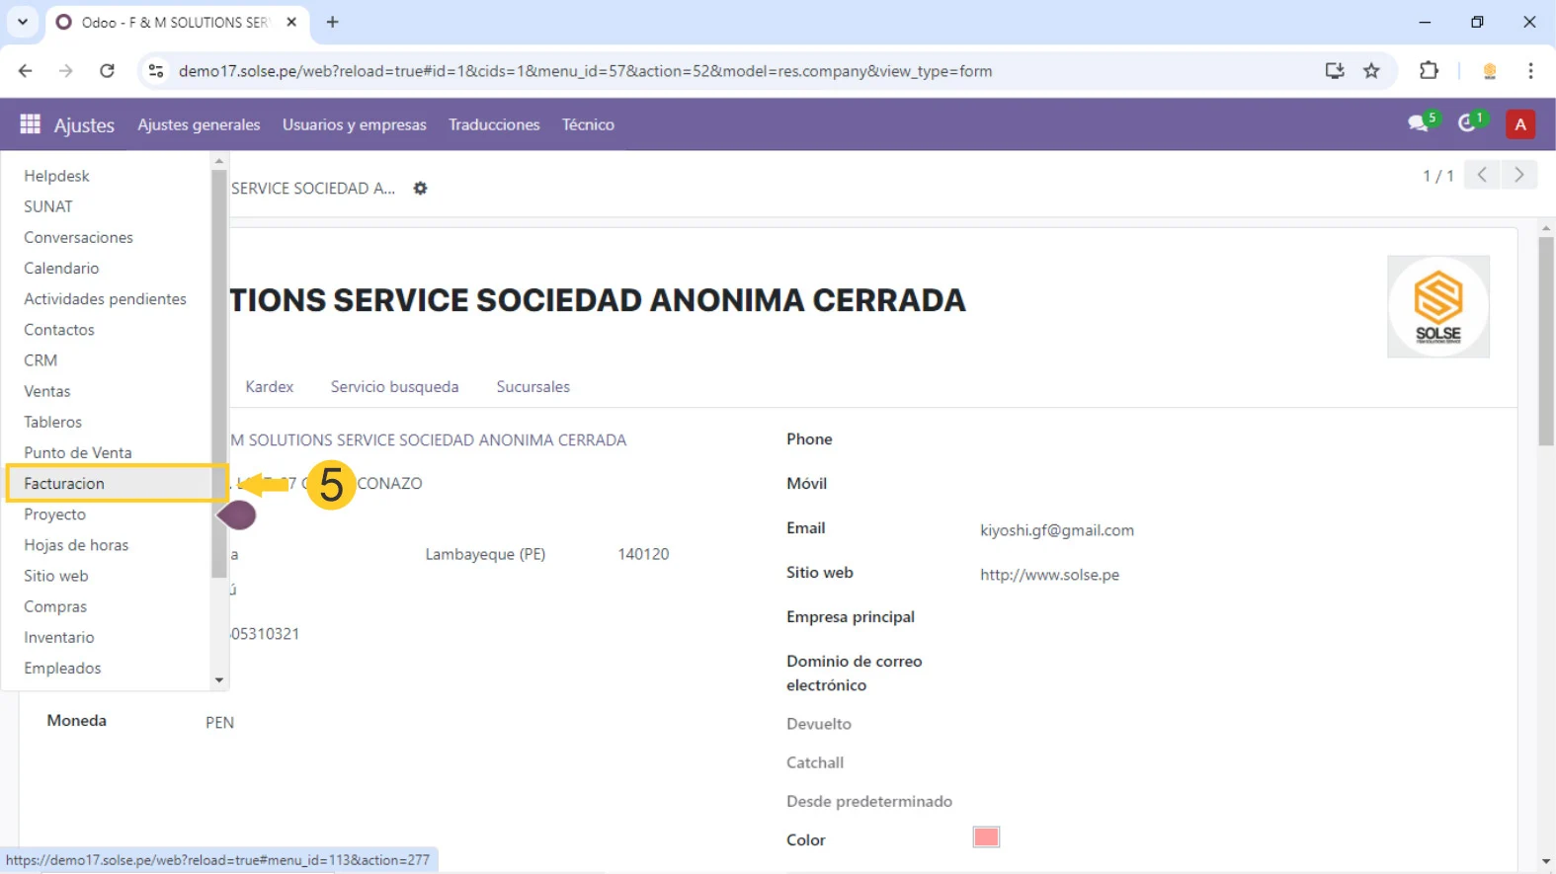This screenshot has width=1556, height=874.
Task: Open the activities clock icon
Action: tap(1468, 123)
